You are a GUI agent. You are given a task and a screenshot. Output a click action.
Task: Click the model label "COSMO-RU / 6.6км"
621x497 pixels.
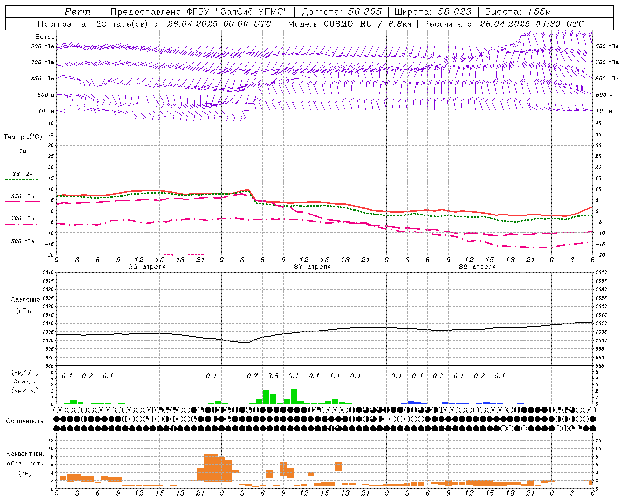tap(367, 24)
